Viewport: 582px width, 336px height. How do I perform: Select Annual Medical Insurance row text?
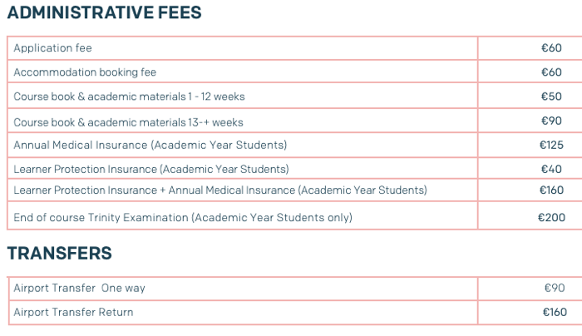point(150,145)
